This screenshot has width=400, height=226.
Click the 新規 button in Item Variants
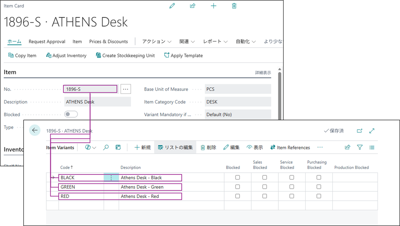pyautogui.click(x=142, y=147)
